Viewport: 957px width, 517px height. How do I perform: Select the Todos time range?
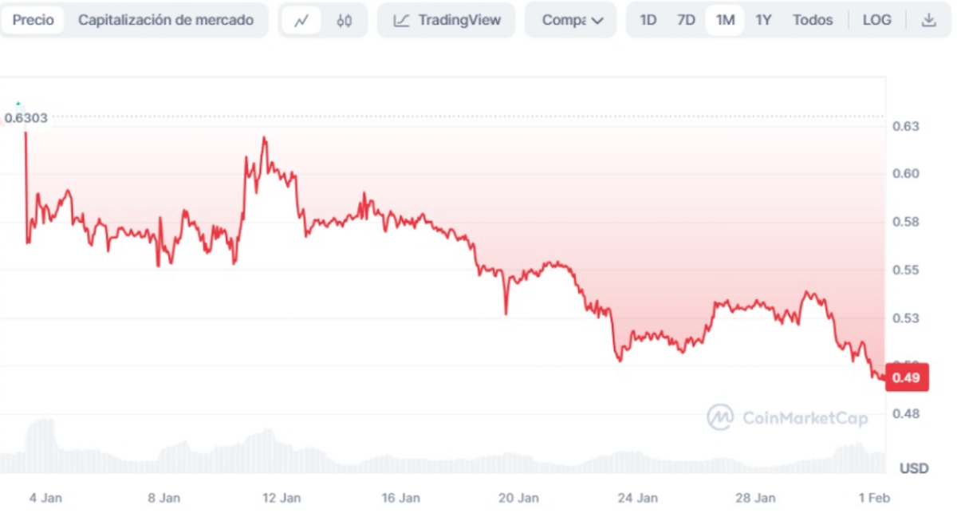813,20
